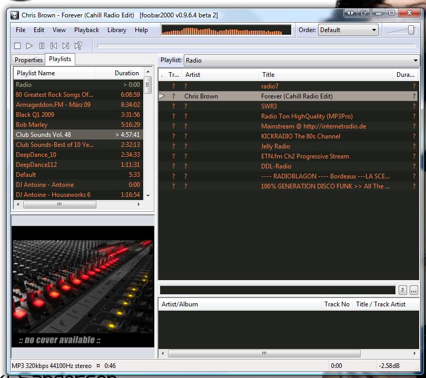This screenshot has height=378, width=426.
Task: Click the up arrow of playlist list scrollbar
Action: (x=148, y=72)
